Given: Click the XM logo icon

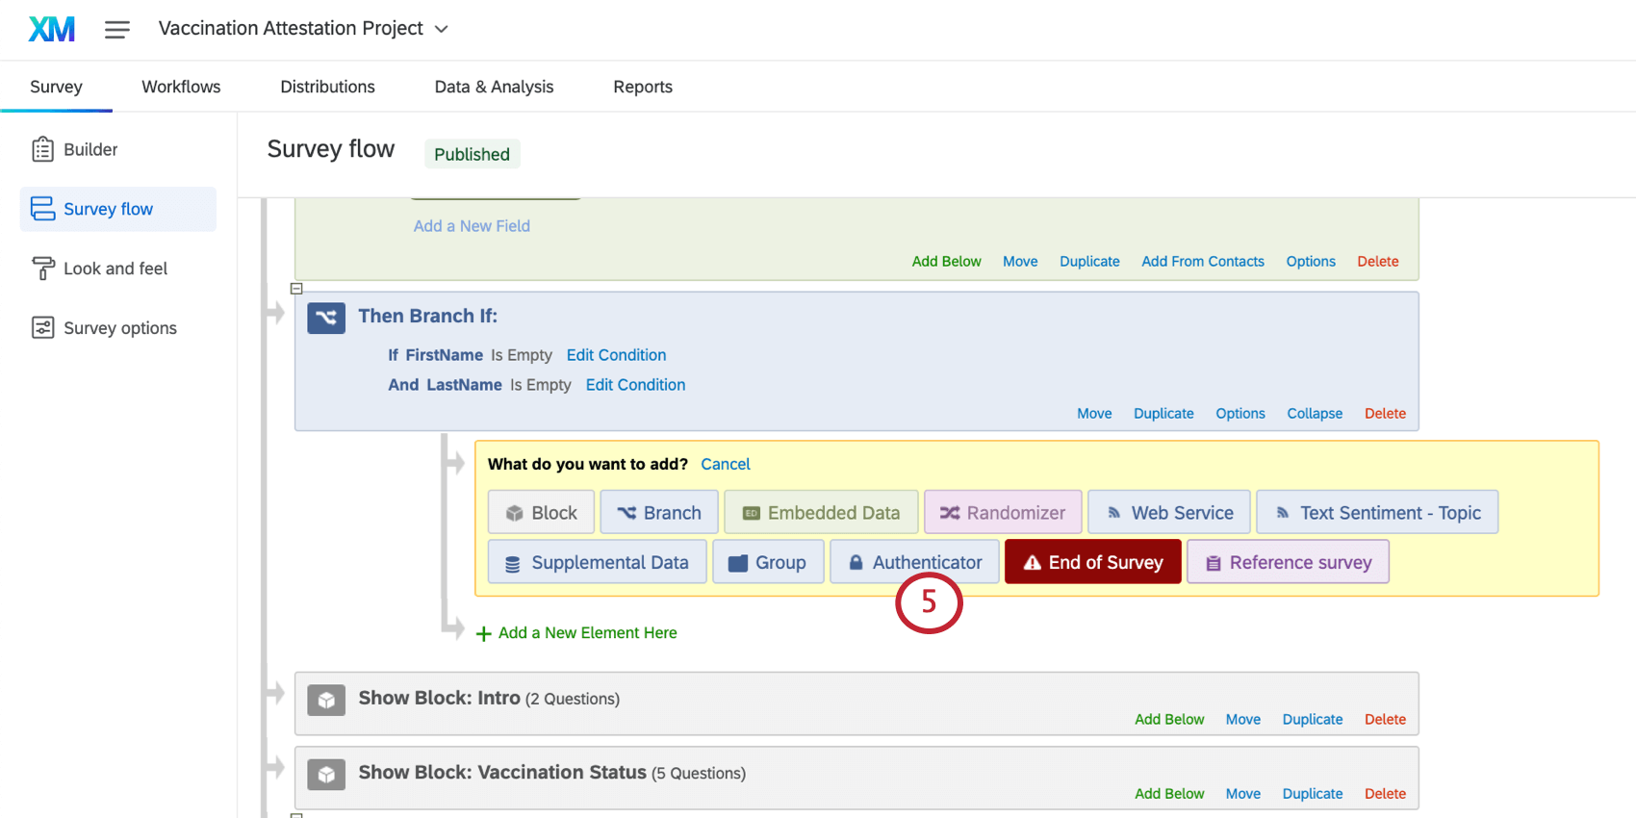Looking at the screenshot, I should [52, 29].
